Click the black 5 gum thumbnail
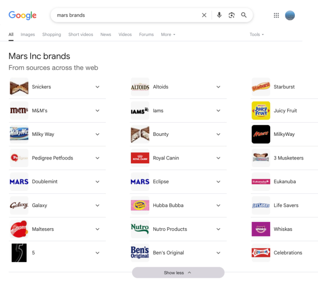The width and height of the screenshot is (318, 284). 19,253
